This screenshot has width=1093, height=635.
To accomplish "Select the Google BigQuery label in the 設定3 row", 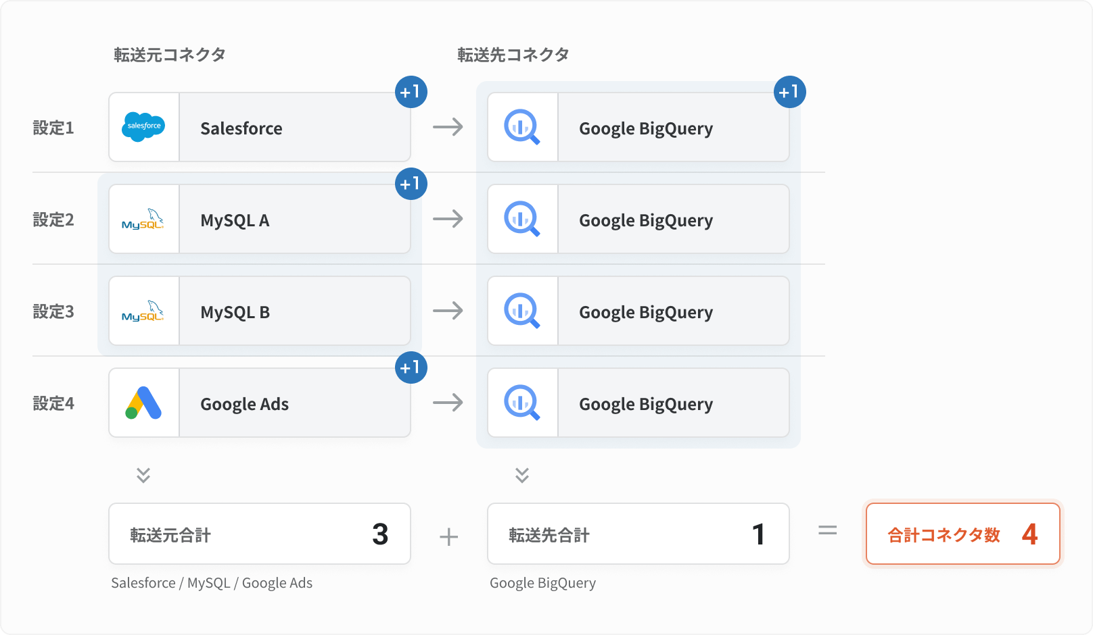I will click(x=646, y=312).
